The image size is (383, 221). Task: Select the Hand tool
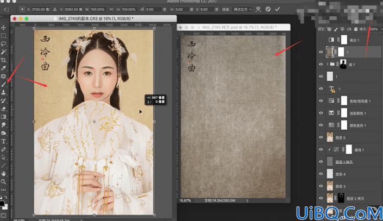(3, 174)
